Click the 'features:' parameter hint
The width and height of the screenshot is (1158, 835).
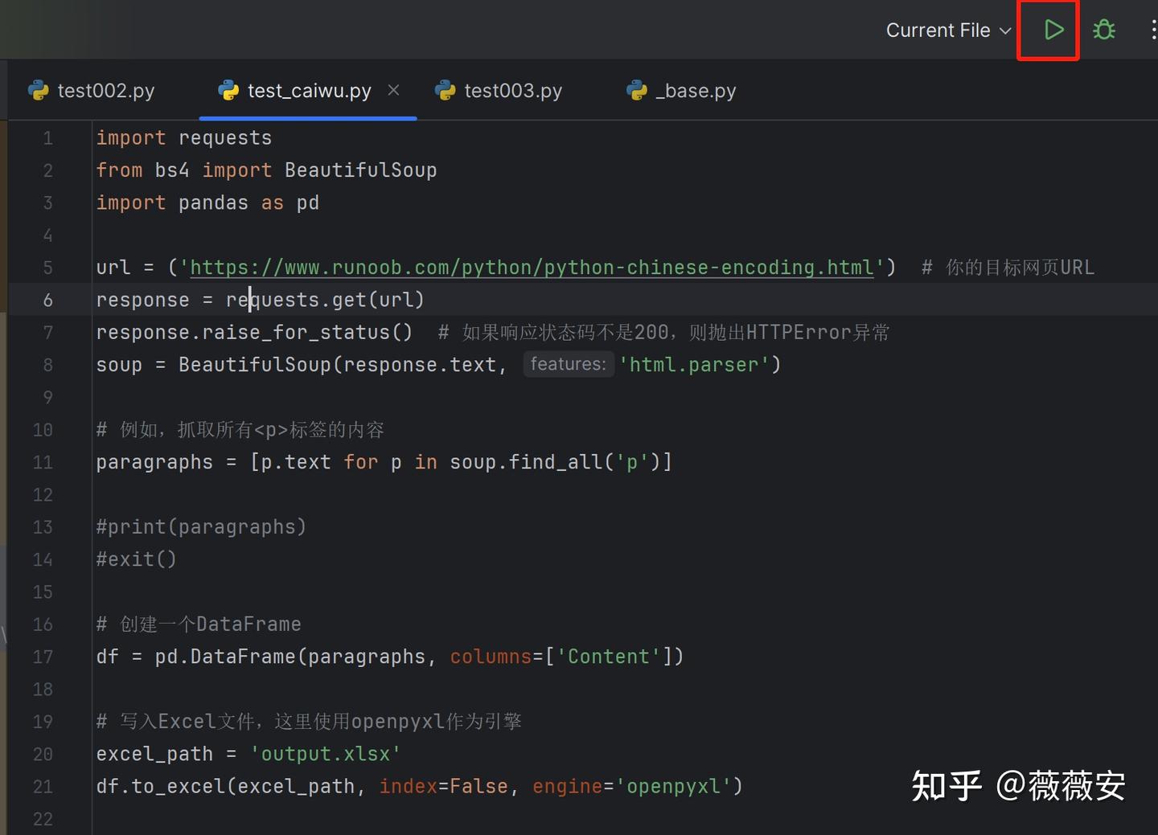click(x=568, y=364)
